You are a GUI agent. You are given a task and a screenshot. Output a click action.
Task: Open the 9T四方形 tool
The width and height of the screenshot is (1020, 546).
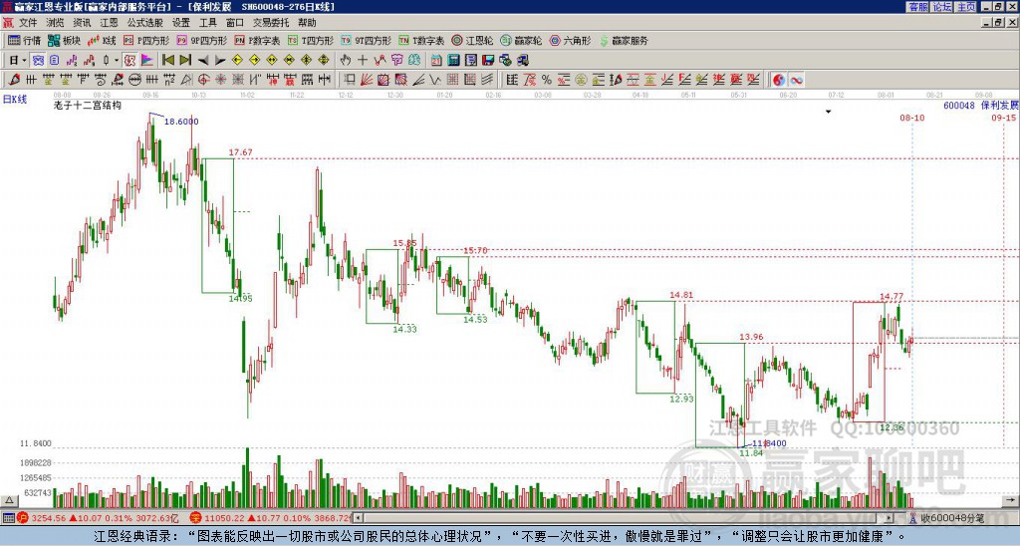coord(367,40)
